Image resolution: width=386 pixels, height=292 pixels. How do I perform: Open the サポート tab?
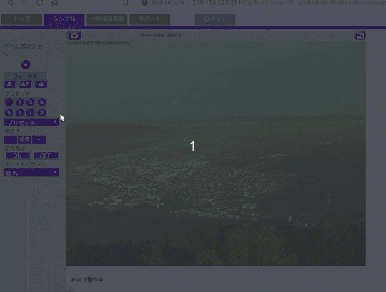pyautogui.click(x=149, y=19)
